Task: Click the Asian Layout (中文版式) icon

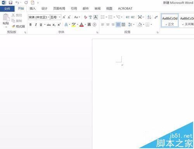Action: tap(140, 17)
